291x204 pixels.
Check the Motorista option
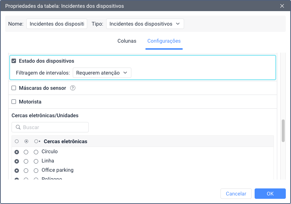(14, 102)
